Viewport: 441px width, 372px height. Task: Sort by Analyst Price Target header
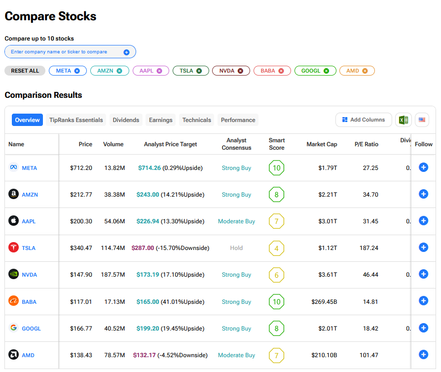tap(171, 144)
